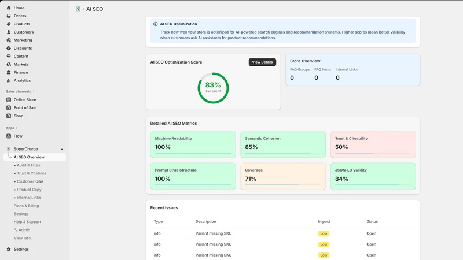463x260 pixels.
Task: Click the Point of Sale icon
Action: (9, 107)
